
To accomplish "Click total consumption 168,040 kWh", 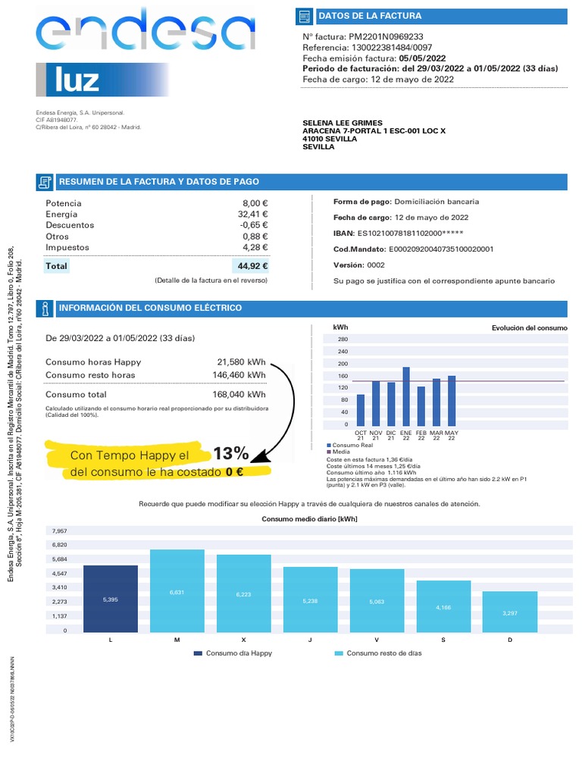I will [x=239, y=395].
